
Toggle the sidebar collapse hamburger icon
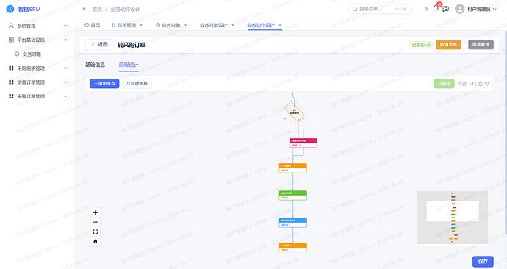coord(84,9)
